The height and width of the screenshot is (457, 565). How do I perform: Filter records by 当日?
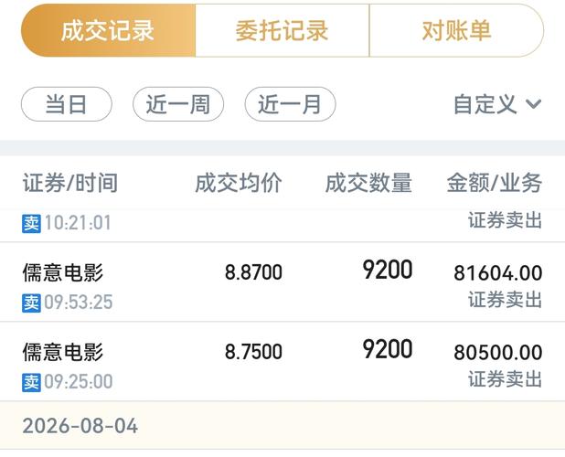pyautogui.click(x=67, y=104)
